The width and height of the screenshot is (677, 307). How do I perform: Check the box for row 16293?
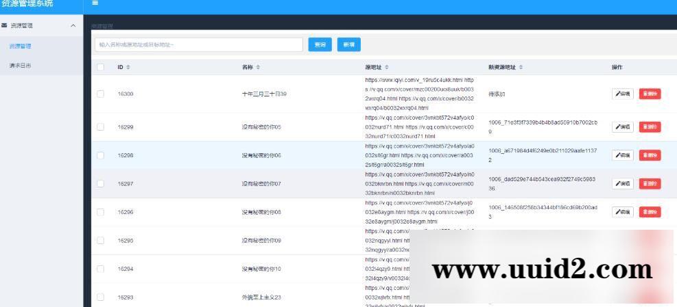(100, 297)
